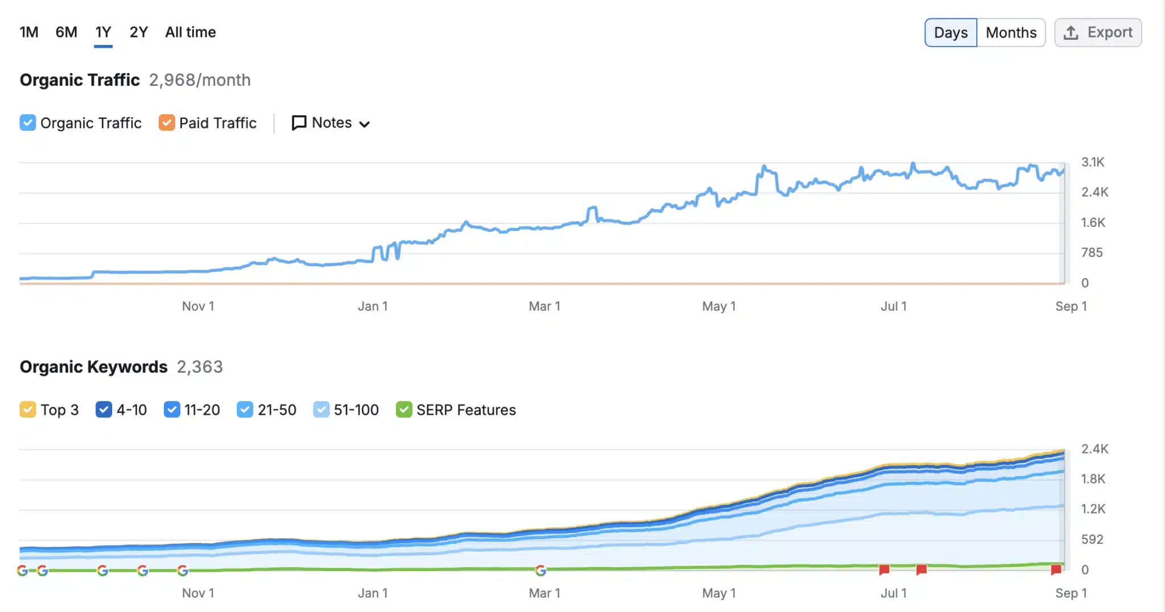Switch to the 6M time range
Viewport: 1165px width, 612px height.
(x=66, y=32)
